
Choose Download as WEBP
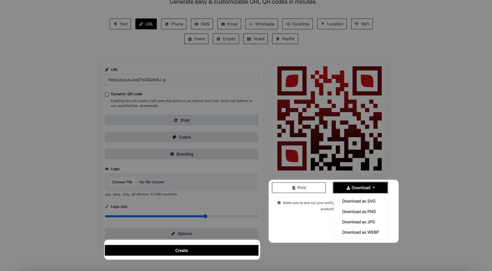tap(361, 232)
